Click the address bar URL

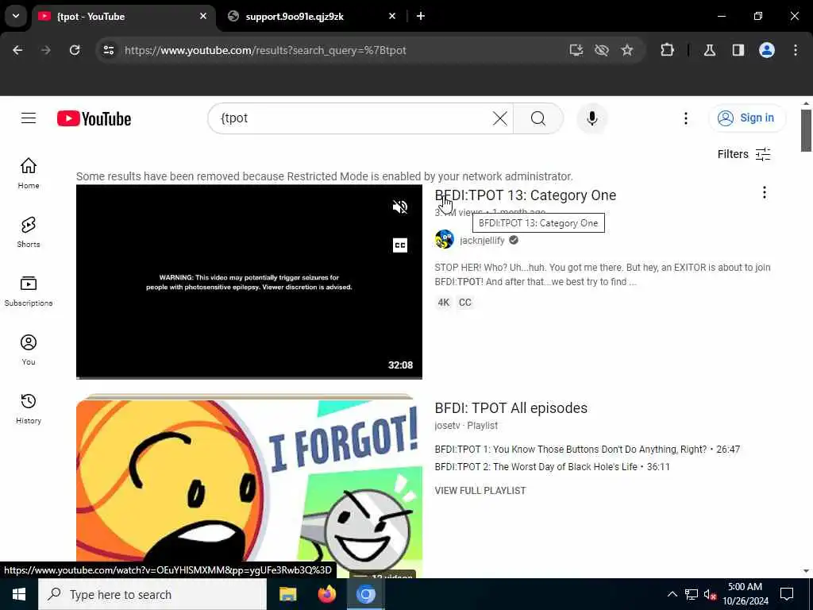pos(265,50)
